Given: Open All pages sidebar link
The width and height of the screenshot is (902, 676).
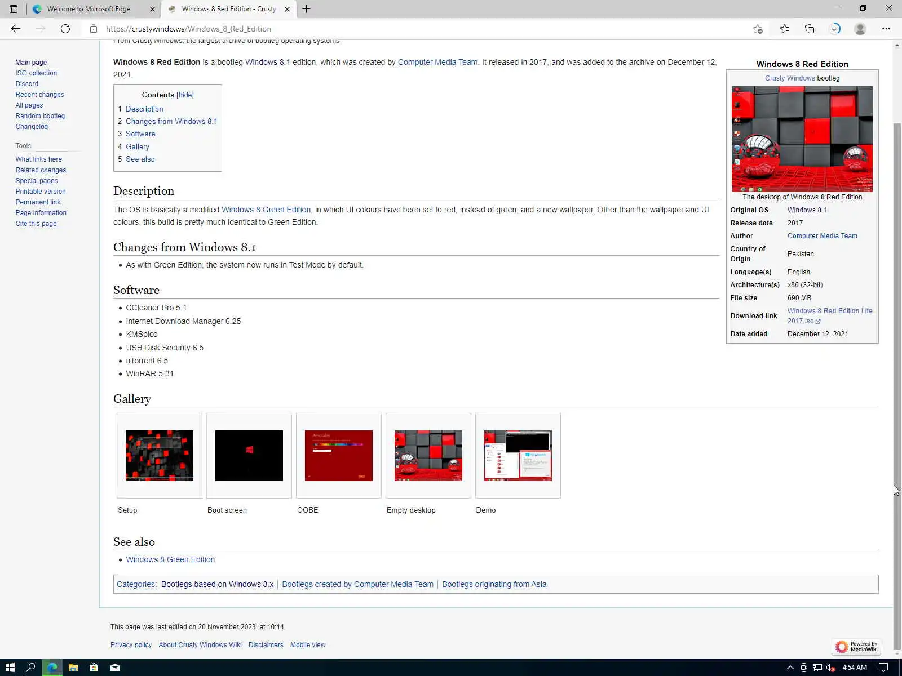Looking at the screenshot, I should coord(29,105).
